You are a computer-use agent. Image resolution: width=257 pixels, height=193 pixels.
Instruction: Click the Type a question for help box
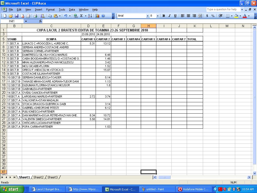[x=223, y=9]
